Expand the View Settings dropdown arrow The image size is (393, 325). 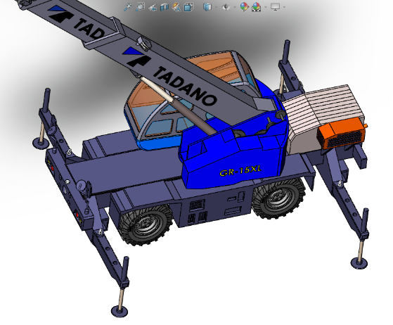coord(284,7)
